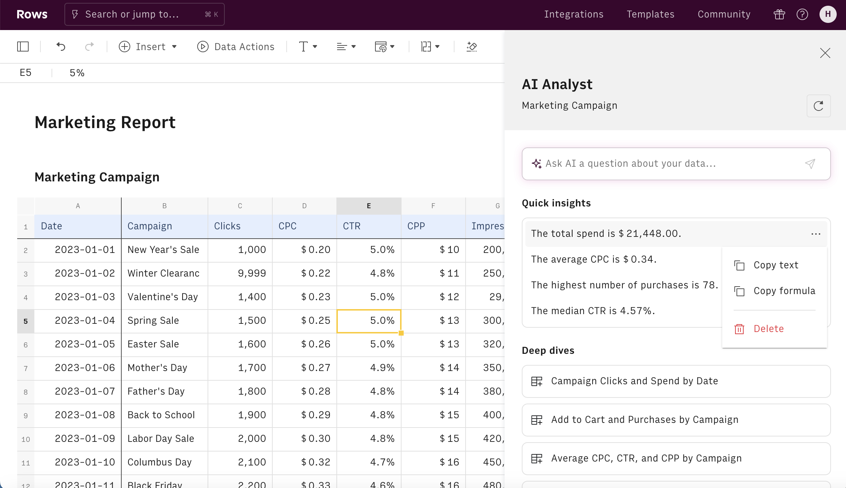The image size is (846, 488).
Task: Click table icon beside Add to Cart
Action: (x=537, y=420)
